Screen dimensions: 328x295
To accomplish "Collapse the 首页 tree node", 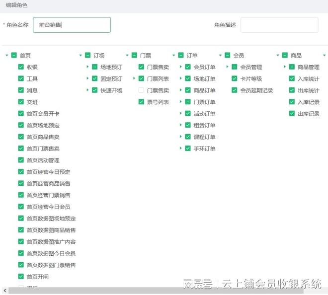I will tap(7, 56).
